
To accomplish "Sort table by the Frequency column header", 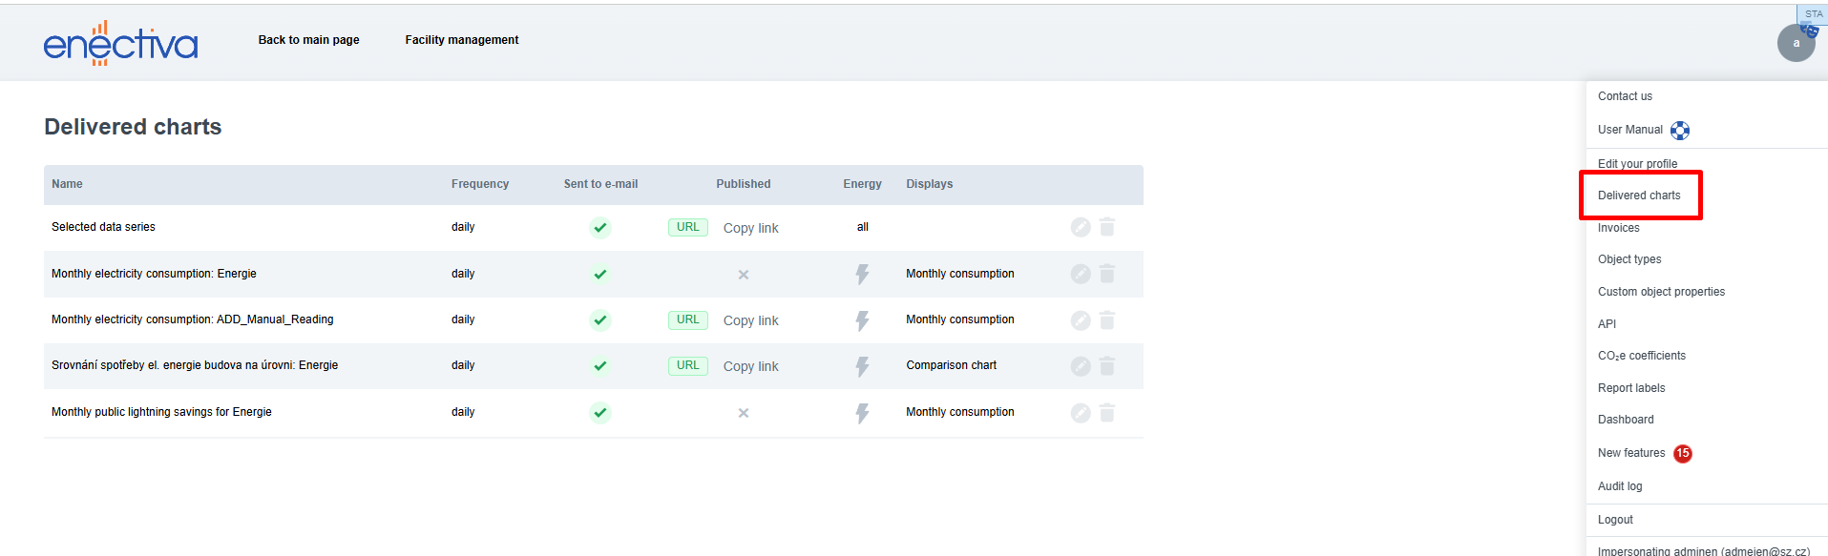I will [x=479, y=184].
